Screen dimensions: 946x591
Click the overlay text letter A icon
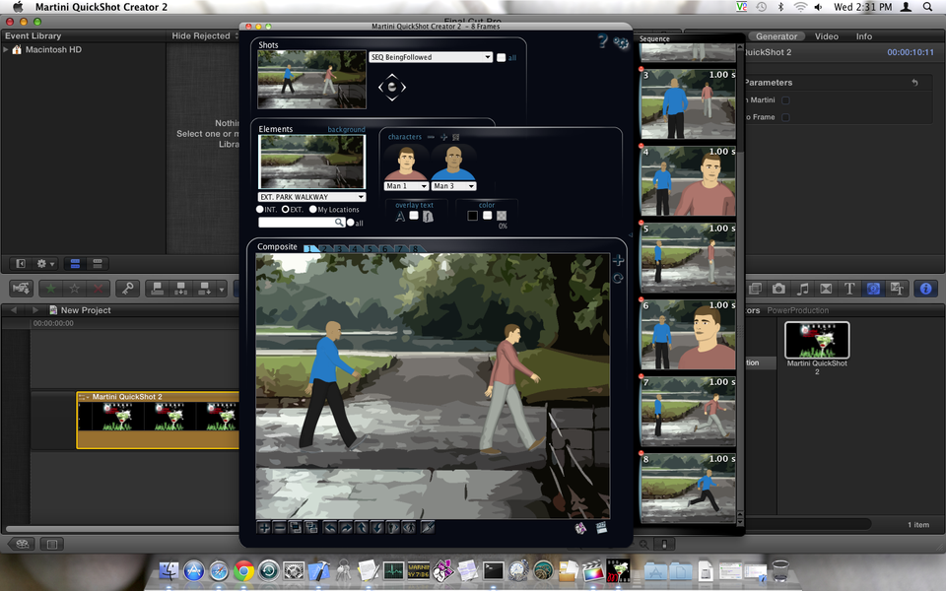400,217
